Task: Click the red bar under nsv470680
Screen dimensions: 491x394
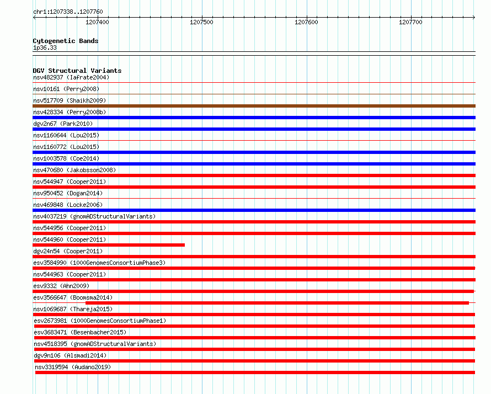Action: click(x=254, y=175)
